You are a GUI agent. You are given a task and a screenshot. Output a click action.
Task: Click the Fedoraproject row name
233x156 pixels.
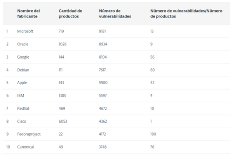tap(29, 134)
